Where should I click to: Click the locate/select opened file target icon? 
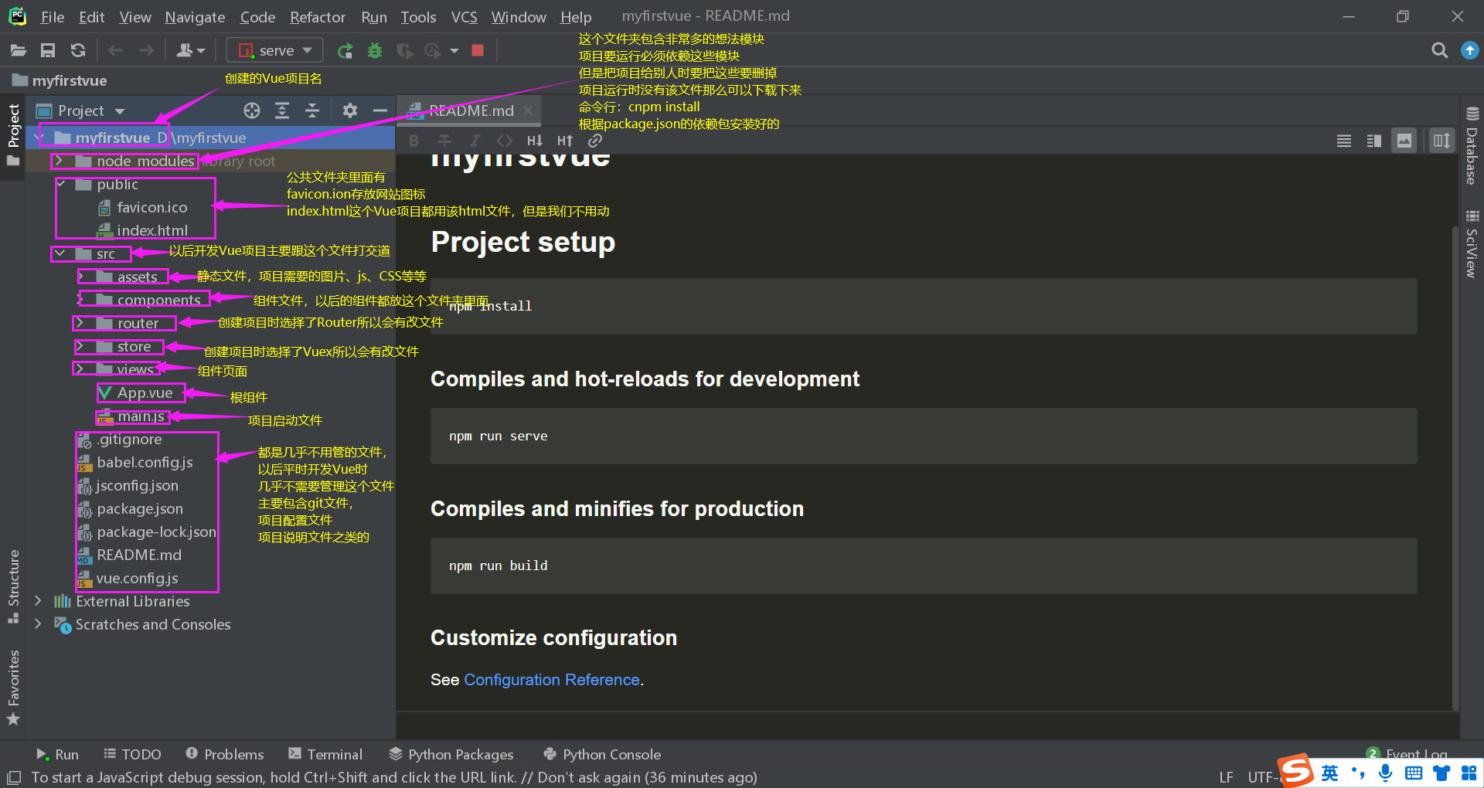(252, 110)
